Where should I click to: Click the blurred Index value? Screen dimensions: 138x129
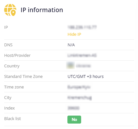(73, 108)
